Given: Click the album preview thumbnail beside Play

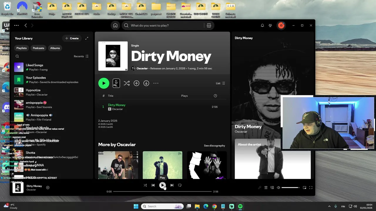Looking at the screenshot, I should 116,83.
